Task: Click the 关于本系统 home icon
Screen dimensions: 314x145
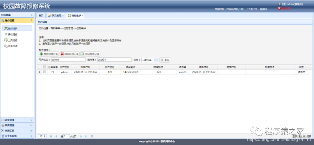Action: tap(3, 136)
